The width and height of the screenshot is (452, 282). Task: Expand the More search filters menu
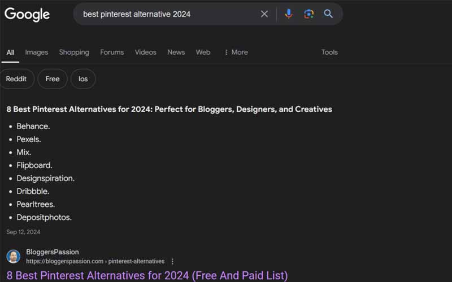point(236,52)
